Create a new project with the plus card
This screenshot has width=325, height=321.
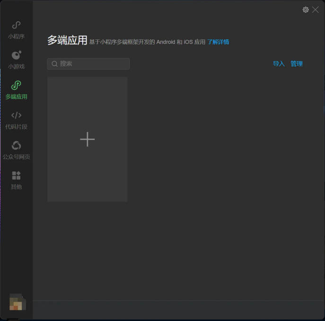pos(87,139)
